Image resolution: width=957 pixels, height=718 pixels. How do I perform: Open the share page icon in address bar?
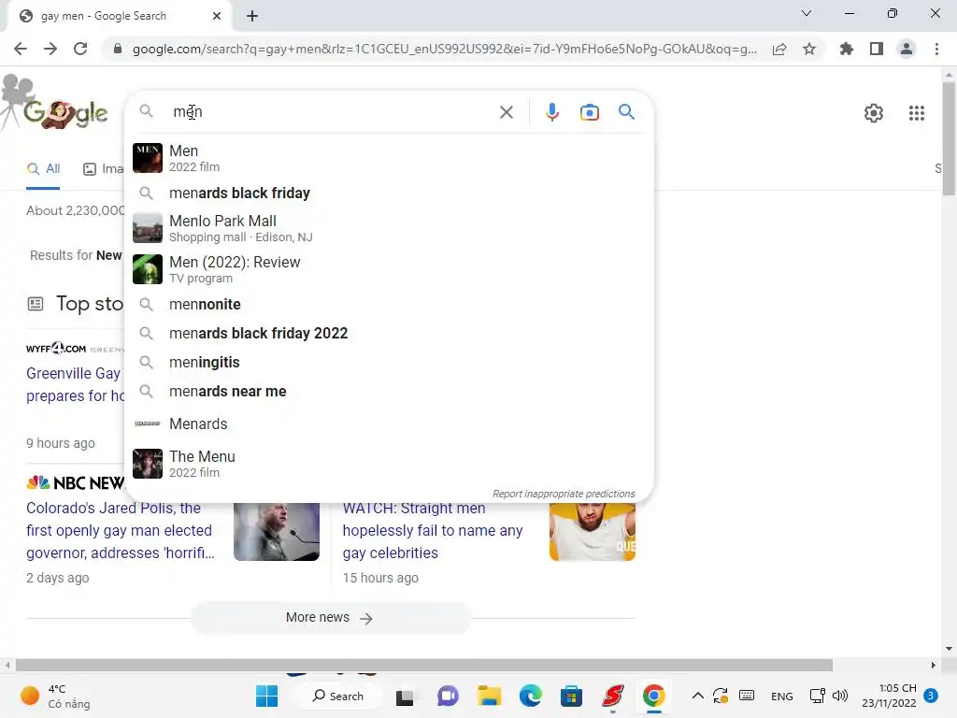(x=779, y=49)
